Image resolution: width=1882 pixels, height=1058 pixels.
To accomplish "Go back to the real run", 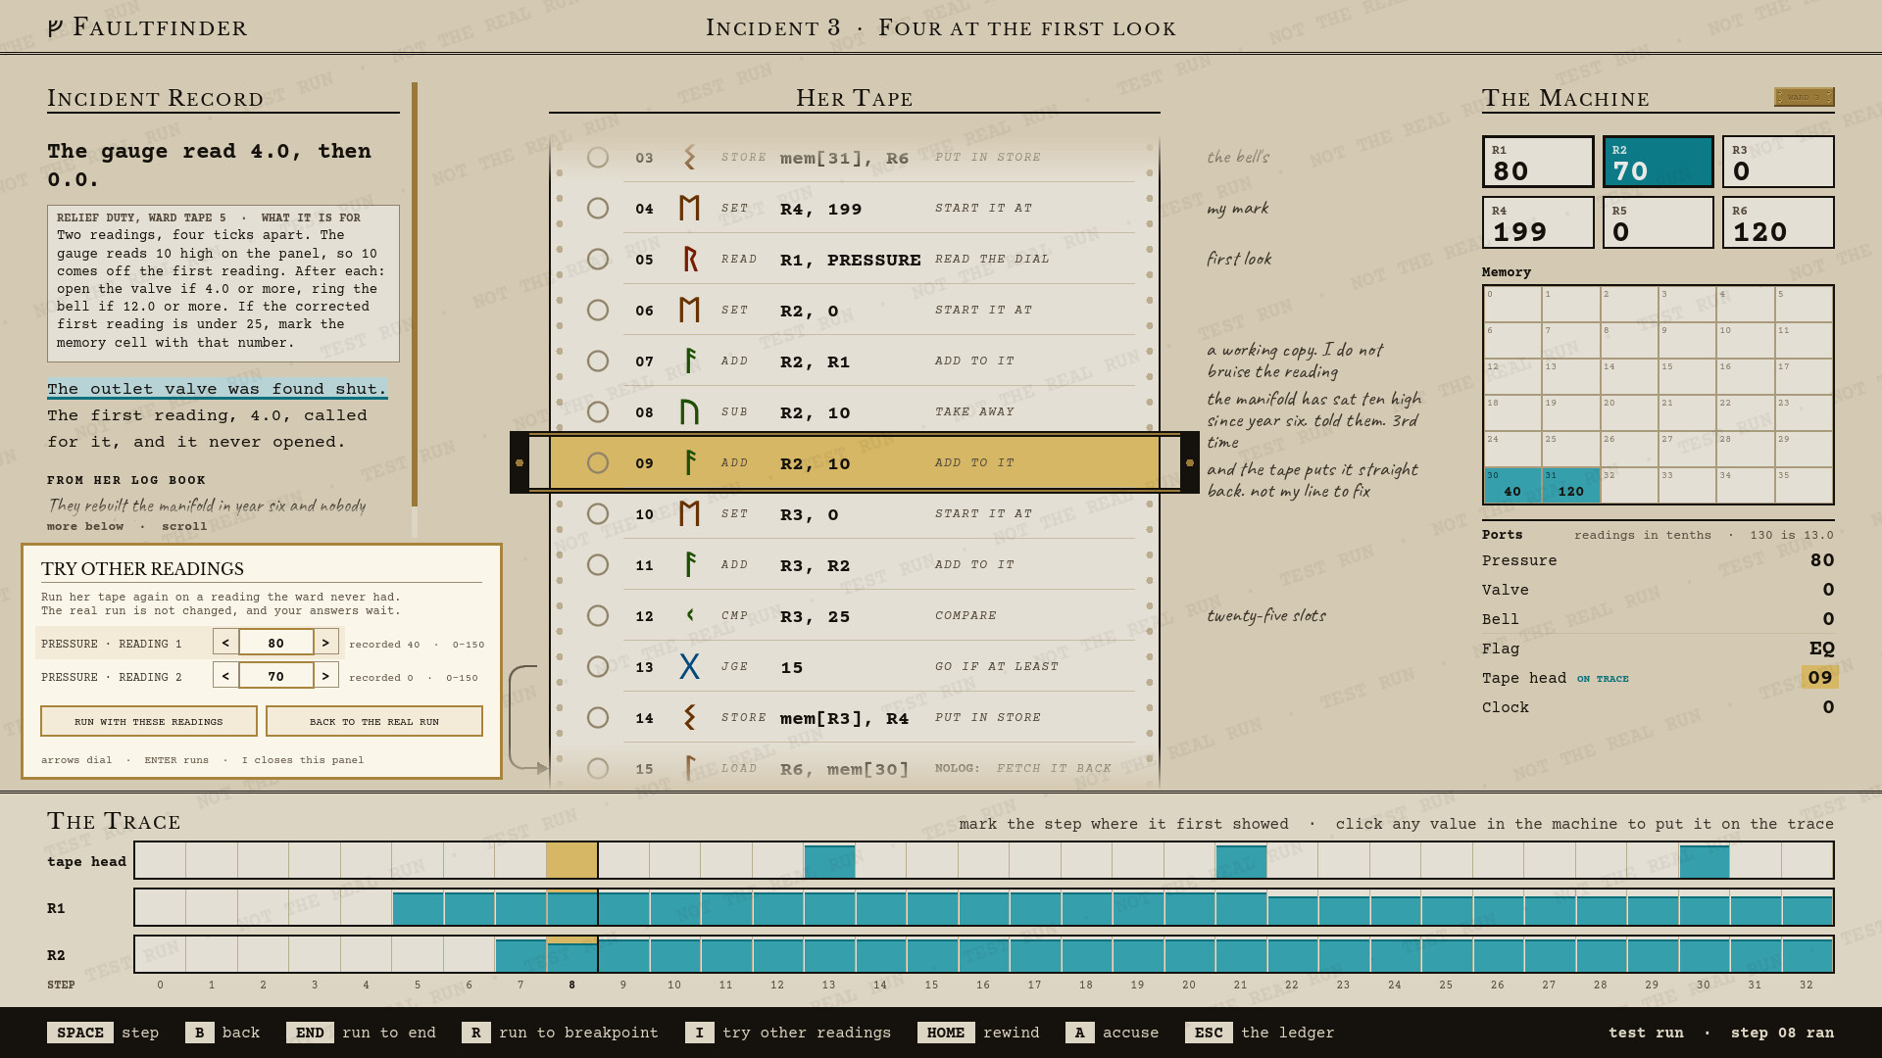I will pyautogui.click(x=374, y=721).
